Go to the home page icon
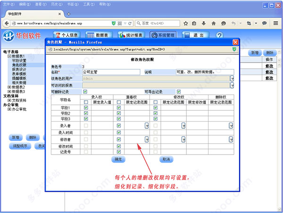 [x=214, y=23]
